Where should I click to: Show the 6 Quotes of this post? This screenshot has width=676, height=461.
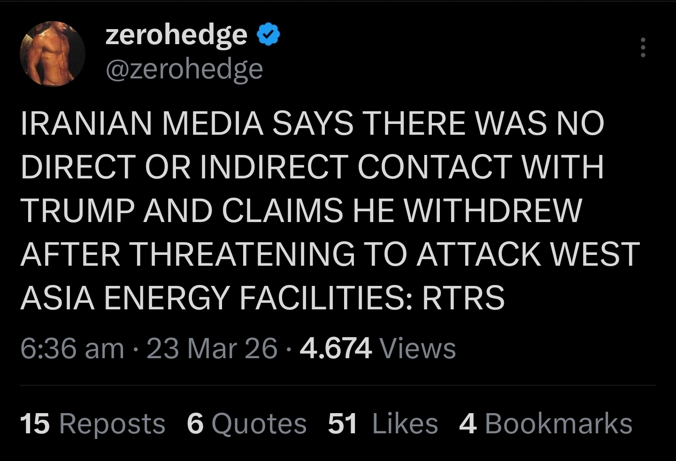tap(246, 423)
